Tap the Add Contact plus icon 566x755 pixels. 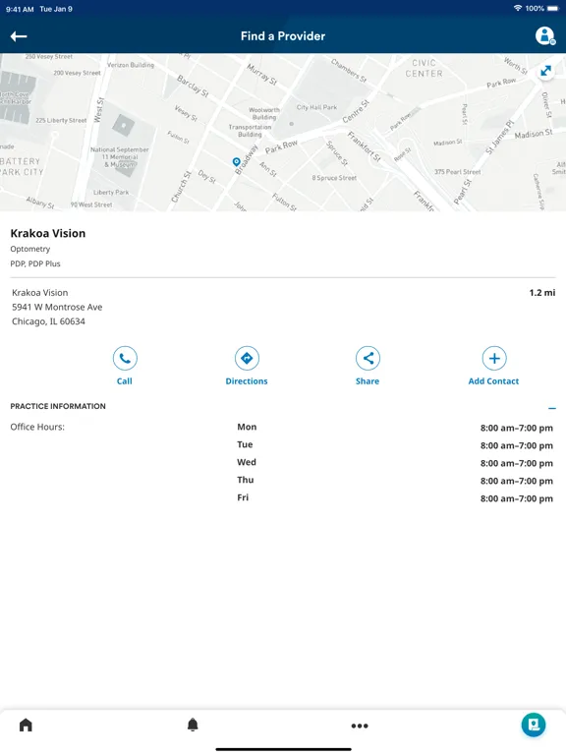(494, 358)
